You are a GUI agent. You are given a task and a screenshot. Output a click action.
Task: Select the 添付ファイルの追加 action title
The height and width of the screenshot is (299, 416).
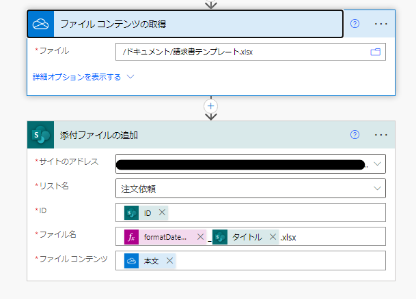(x=98, y=135)
